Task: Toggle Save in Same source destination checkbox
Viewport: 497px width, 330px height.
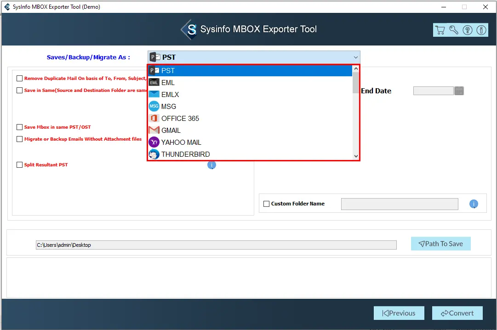Action: [20, 91]
